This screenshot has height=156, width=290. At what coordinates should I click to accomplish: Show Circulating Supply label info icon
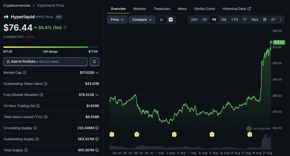click(35, 128)
